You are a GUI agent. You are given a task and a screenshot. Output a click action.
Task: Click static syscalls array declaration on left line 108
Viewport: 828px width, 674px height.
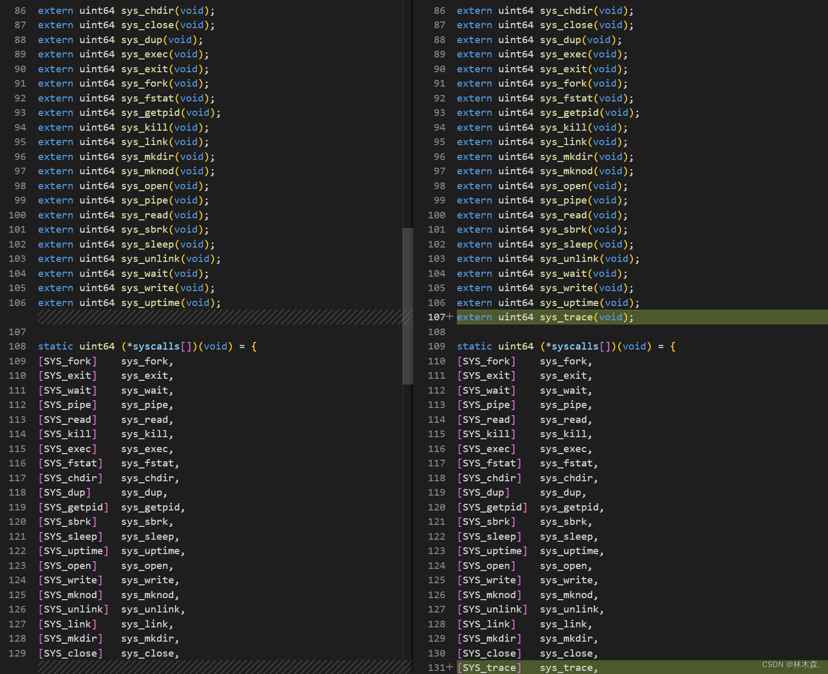(x=147, y=346)
